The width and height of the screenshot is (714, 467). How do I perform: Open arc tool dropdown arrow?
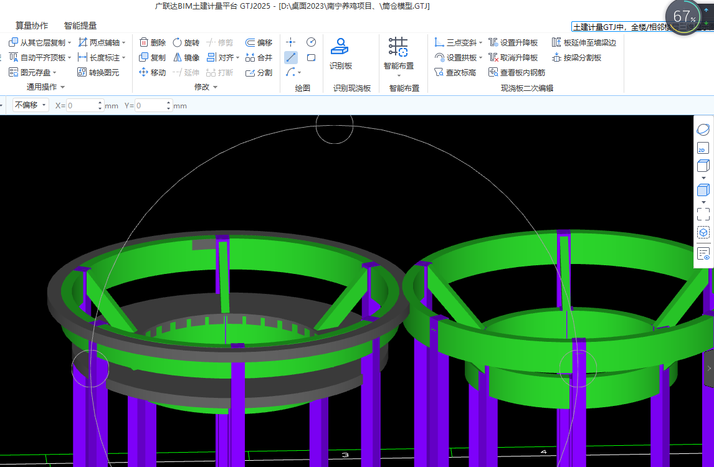[299, 73]
